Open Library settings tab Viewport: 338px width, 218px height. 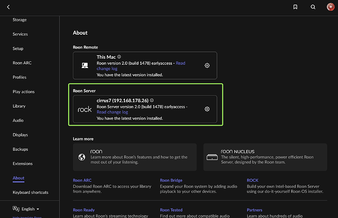[19, 106]
